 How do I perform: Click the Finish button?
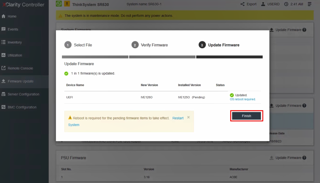click(246, 116)
